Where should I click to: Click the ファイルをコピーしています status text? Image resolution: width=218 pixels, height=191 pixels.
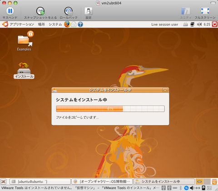77,117
